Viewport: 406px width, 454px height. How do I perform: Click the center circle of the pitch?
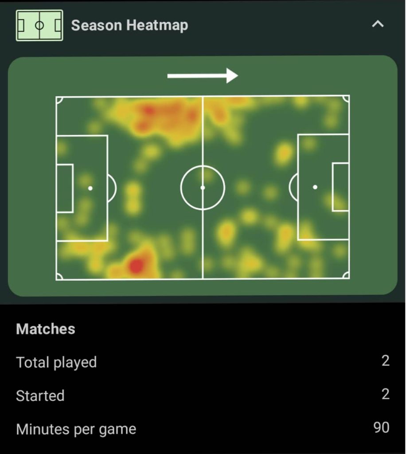coord(203,188)
